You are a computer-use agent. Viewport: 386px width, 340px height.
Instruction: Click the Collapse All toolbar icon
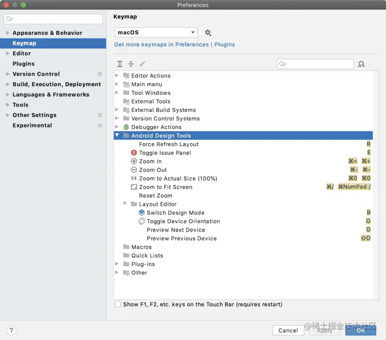pos(131,64)
